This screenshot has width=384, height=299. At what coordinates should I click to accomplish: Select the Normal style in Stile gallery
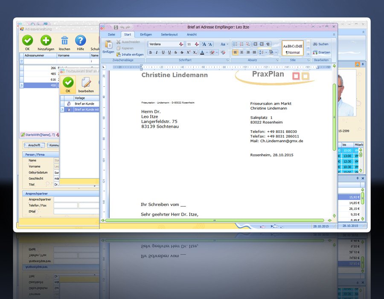point(293,48)
